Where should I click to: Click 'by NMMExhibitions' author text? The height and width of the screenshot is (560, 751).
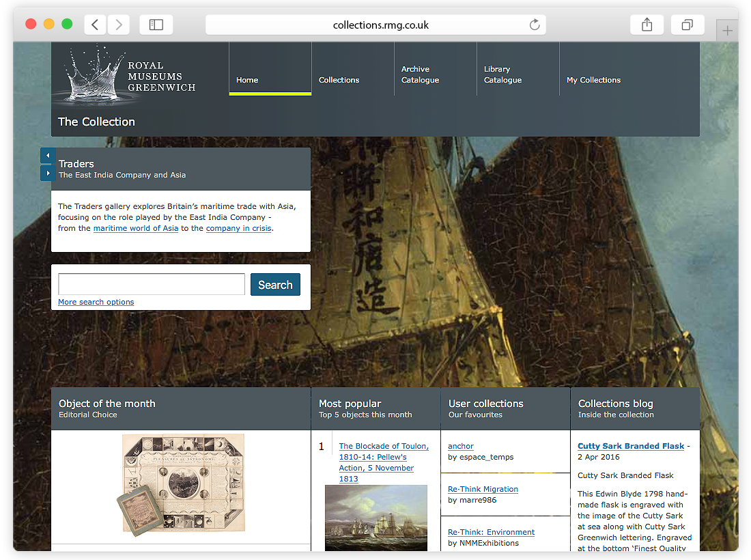483,543
